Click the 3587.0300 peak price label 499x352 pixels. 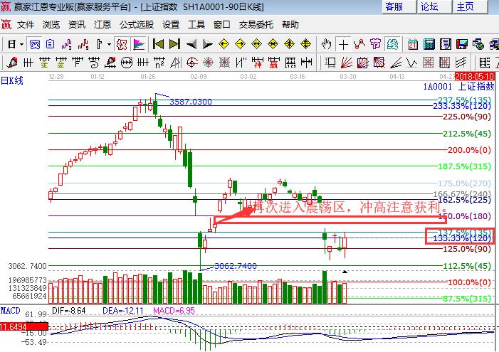click(x=190, y=102)
